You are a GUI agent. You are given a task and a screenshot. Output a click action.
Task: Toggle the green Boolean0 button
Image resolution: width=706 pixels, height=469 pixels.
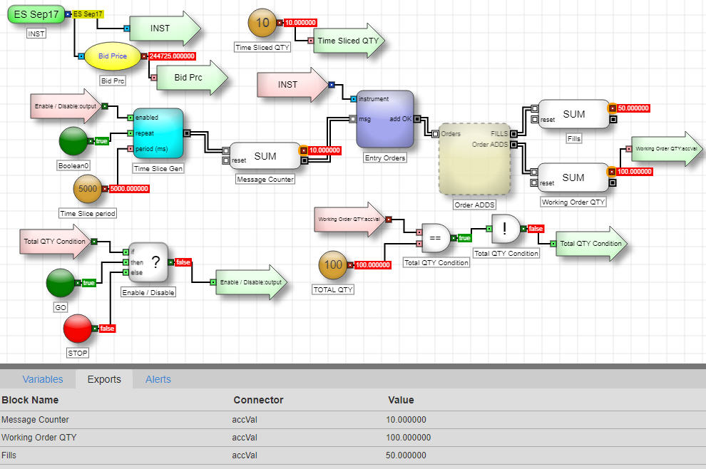click(x=73, y=141)
